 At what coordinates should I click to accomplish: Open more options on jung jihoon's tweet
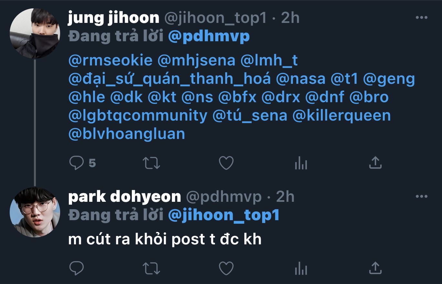pos(421,17)
